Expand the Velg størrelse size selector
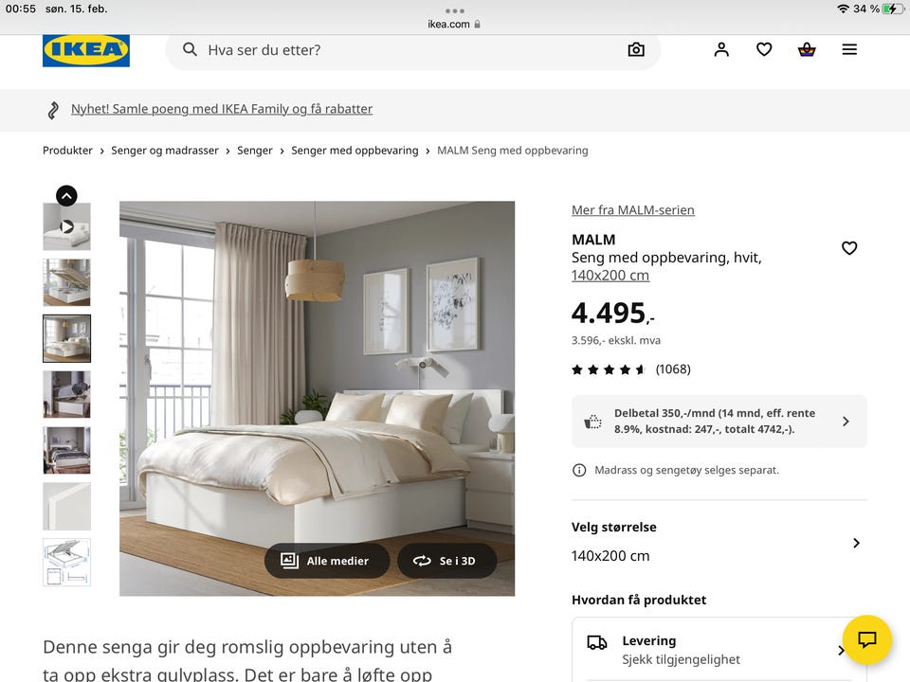910x682 pixels. (719, 542)
